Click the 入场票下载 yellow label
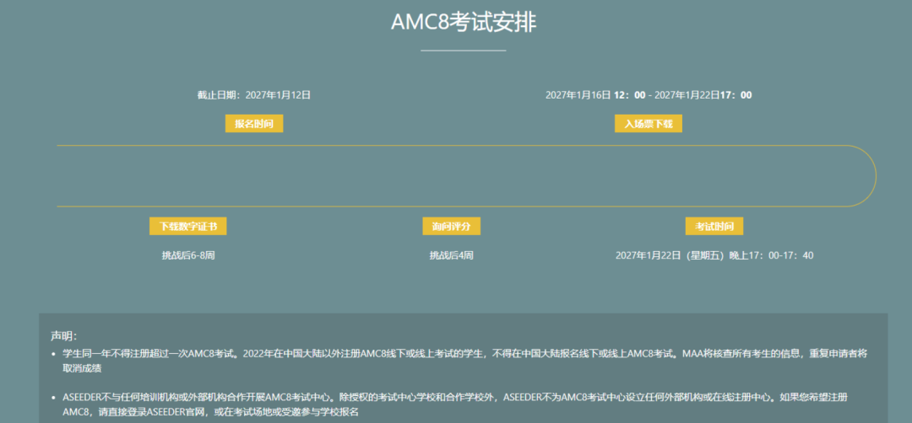 click(649, 124)
